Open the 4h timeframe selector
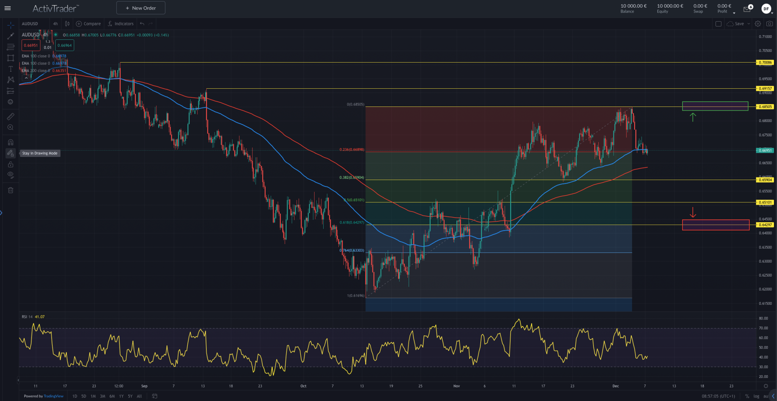The image size is (777, 401). click(55, 23)
